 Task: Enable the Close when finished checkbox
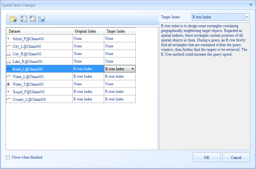tap(8, 157)
